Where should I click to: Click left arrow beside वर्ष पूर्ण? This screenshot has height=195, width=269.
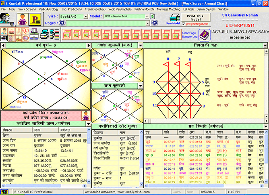3,45
